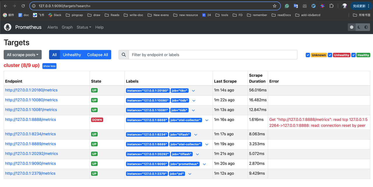Expand labels for tiflash 20292 target
This screenshot has width=373, height=187.
197,154
